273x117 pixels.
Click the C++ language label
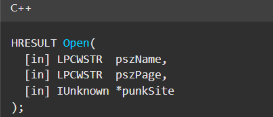(21, 8)
